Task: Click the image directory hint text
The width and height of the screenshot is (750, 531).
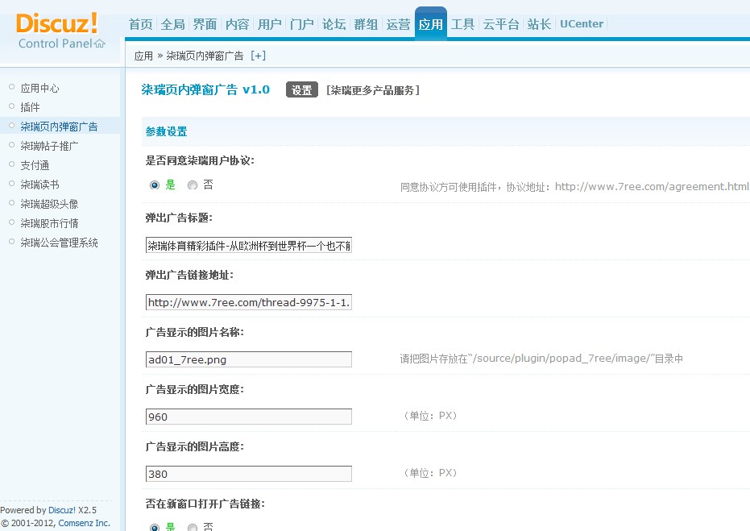Action: (x=541, y=359)
